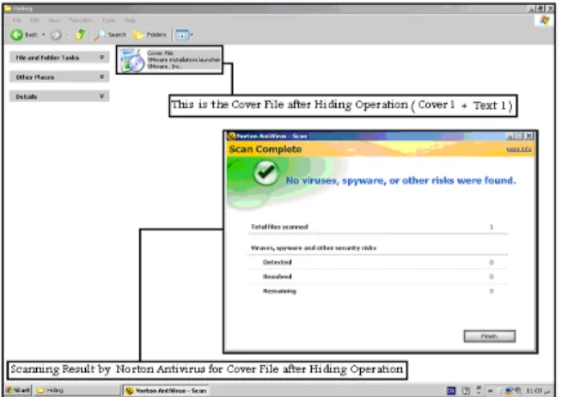Viewport: 562px width, 397px height.
Task: Click the Views icon in the toolbar
Action: coord(182,34)
